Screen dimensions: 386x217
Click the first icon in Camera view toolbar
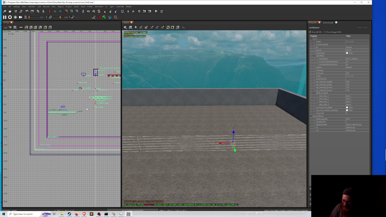pos(125,27)
